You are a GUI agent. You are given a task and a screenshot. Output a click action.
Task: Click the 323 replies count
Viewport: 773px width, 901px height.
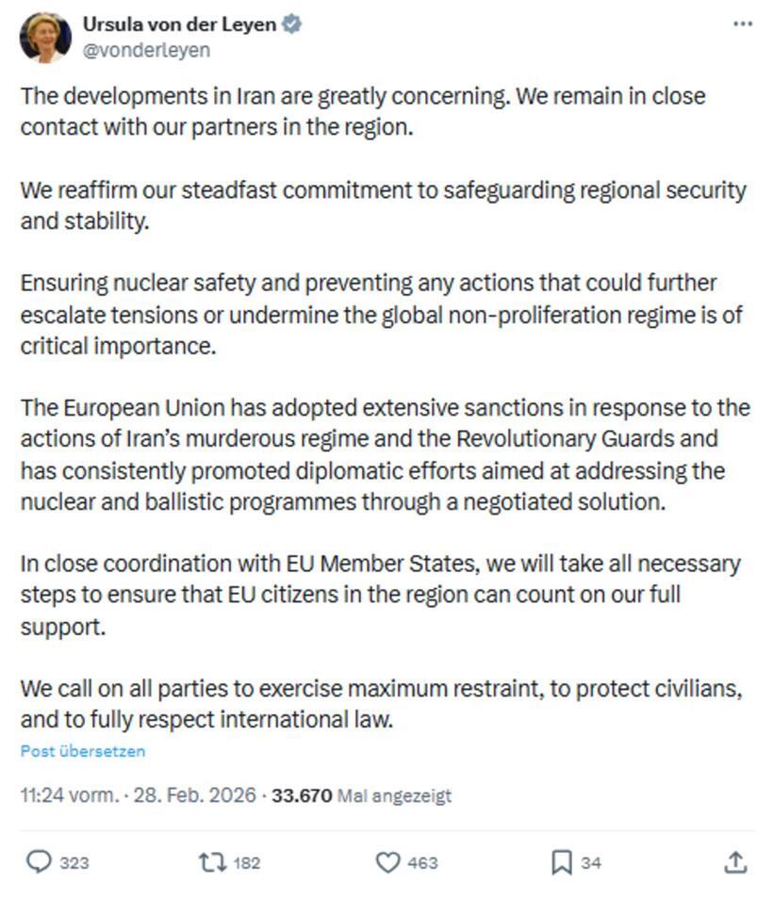click(74, 862)
